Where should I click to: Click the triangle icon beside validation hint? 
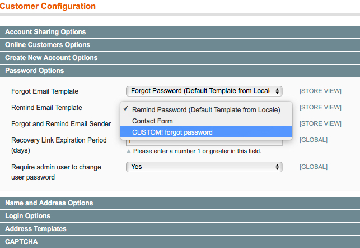pos(129,151)
